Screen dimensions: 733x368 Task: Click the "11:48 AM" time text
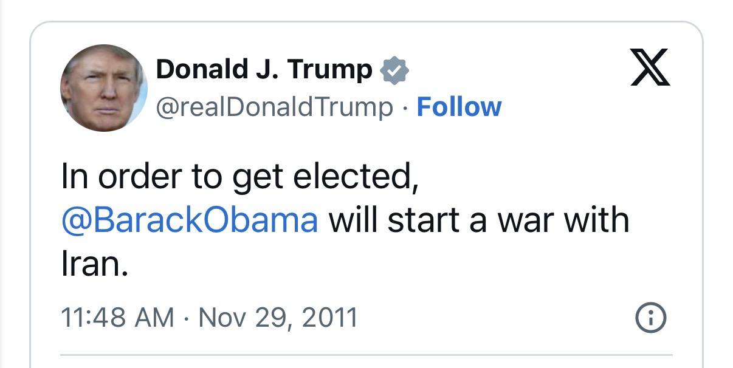(117, 317)
